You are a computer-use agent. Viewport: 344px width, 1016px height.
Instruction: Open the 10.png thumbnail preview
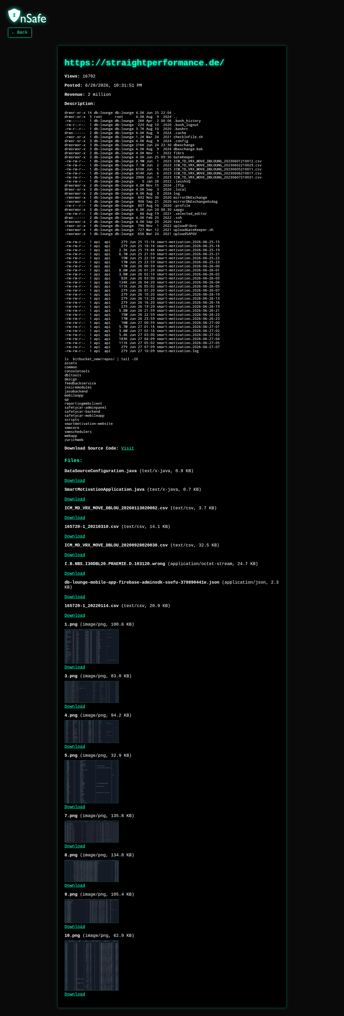(92, 965)
